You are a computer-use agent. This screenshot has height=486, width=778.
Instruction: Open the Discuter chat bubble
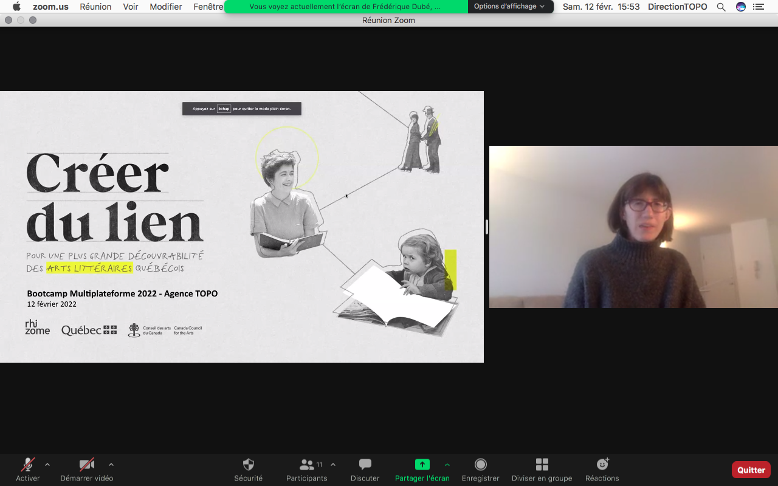point(365,465)
